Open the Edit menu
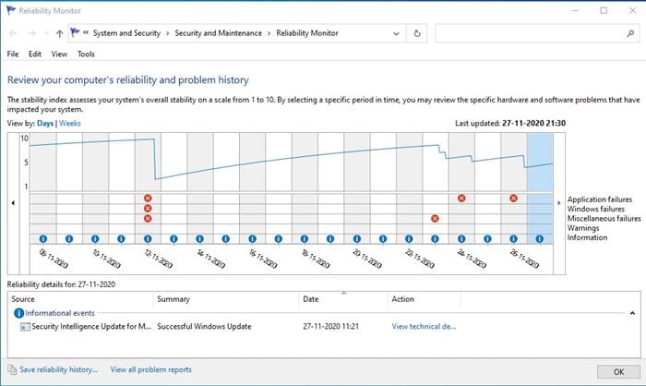This screenshot has height=386, width=646. (35, 54)
